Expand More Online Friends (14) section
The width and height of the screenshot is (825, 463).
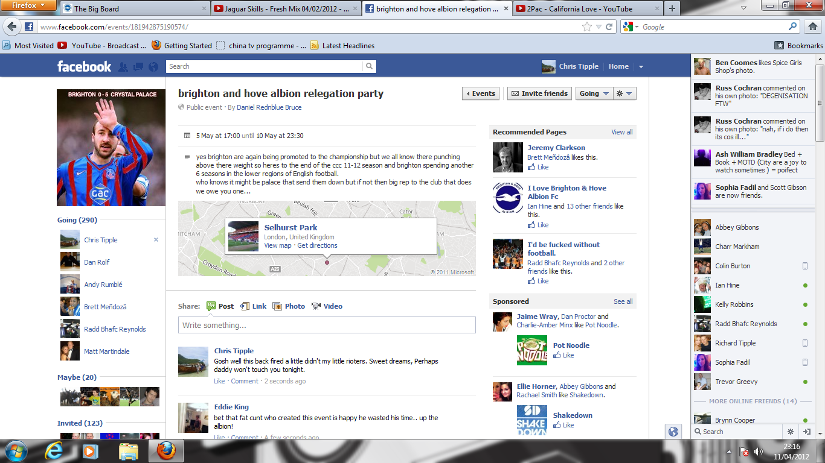tap(752, 401)
